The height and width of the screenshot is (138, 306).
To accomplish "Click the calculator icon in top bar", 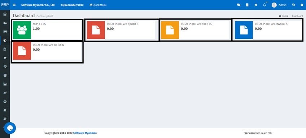I will [247, 5].
